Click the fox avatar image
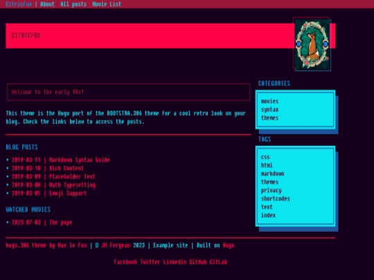This screenshot has width=374, height=280. (x=312, y=44)
